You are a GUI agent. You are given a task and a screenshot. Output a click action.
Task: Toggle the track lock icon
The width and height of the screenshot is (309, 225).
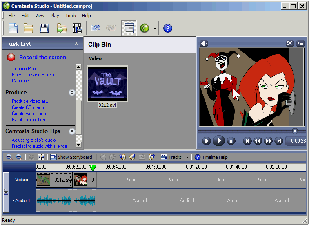[x=6, y=192]
